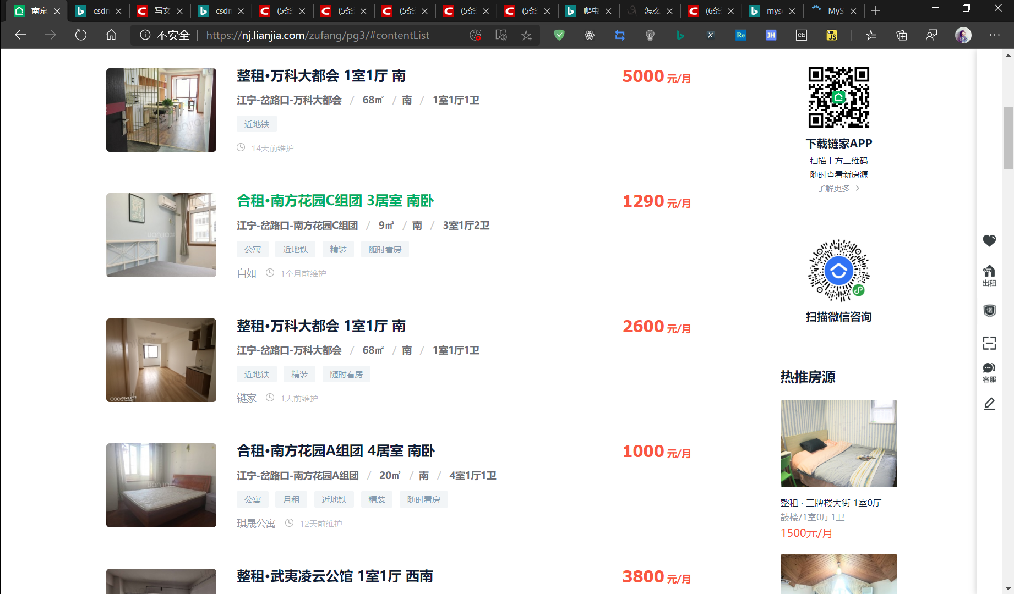Switch to the MySQL browser tab
1014x594 pixels.
point(832,10)
